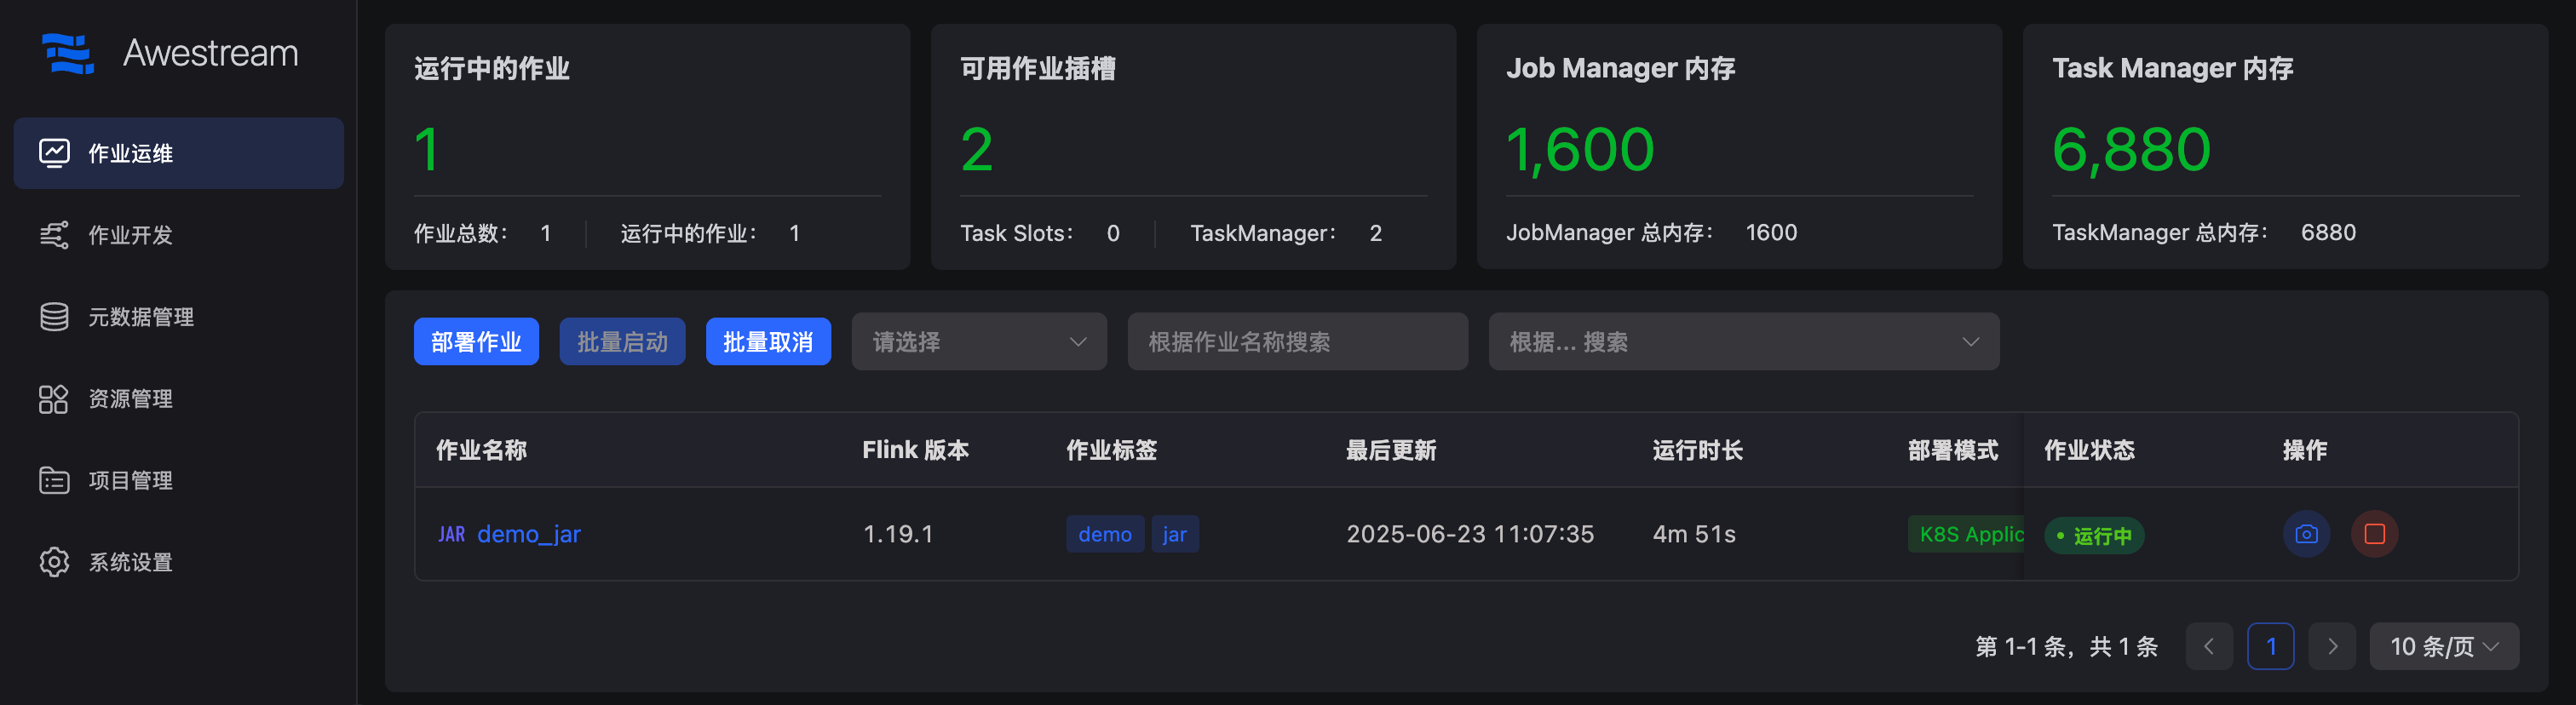Screen dimensions: 2576x705
Task: Expand the 根据... 搜索 dropdown
Action: (x=1743, y=342)
